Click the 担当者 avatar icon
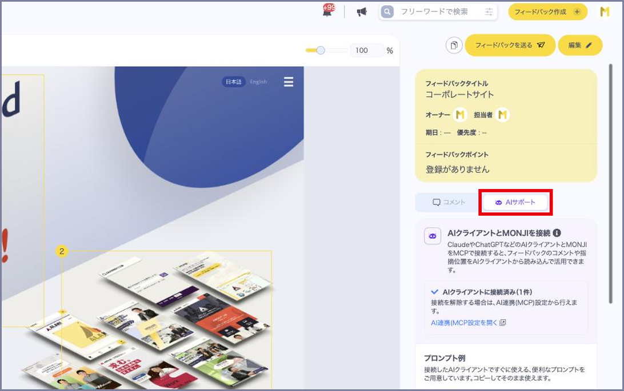Viewport: 624px width, 391px height. click(503, 115)
